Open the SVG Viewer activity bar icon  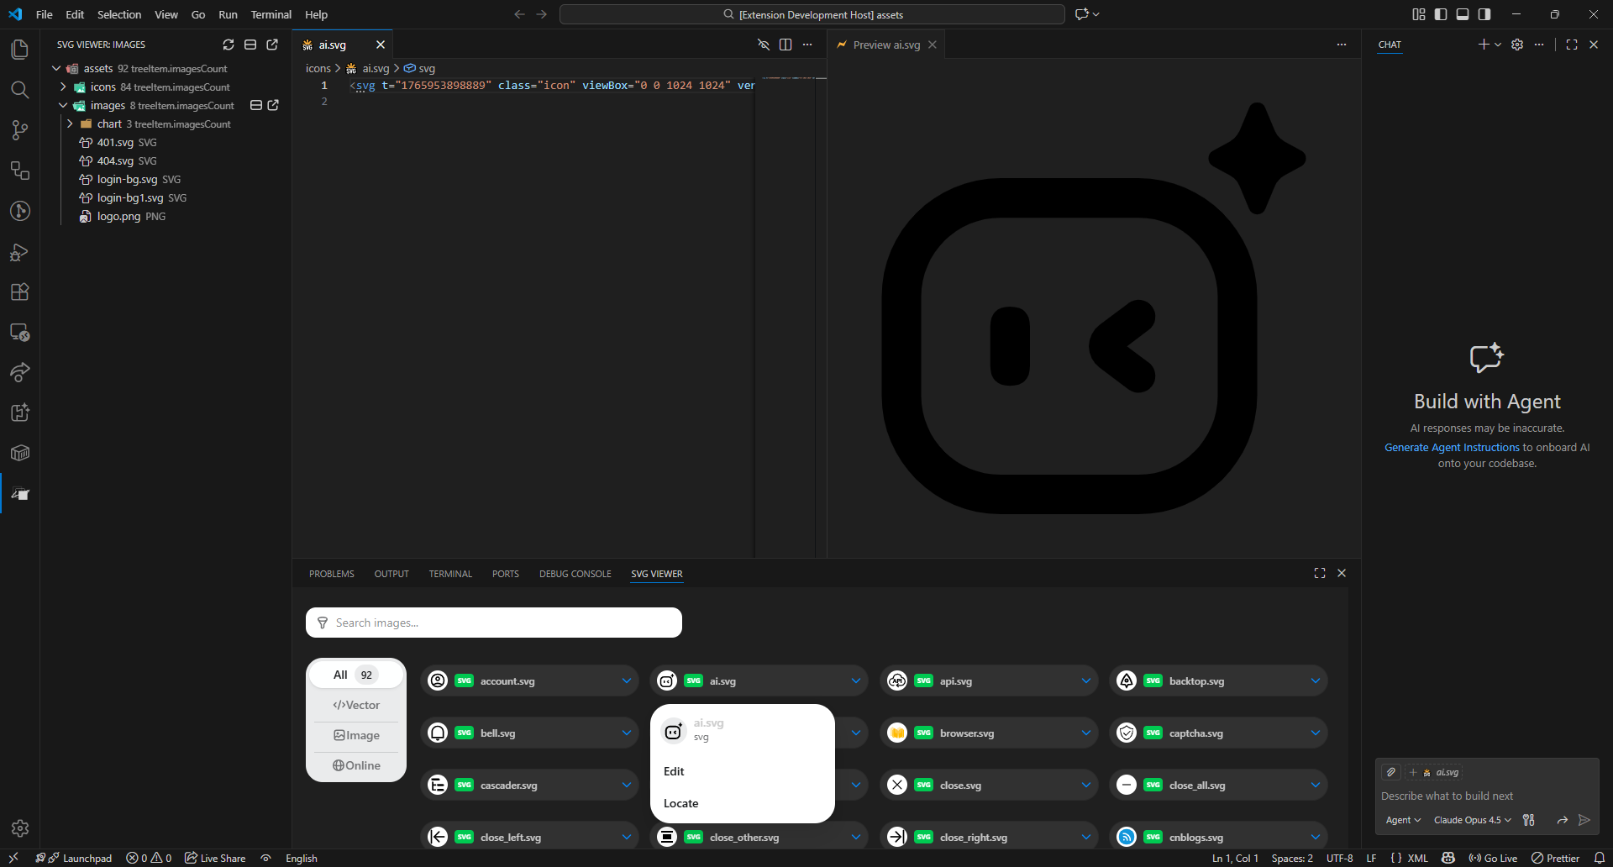pos(19,494)
